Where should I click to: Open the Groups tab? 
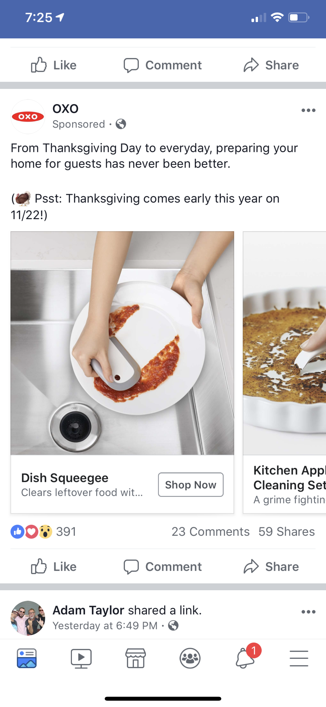pos(190,658)
